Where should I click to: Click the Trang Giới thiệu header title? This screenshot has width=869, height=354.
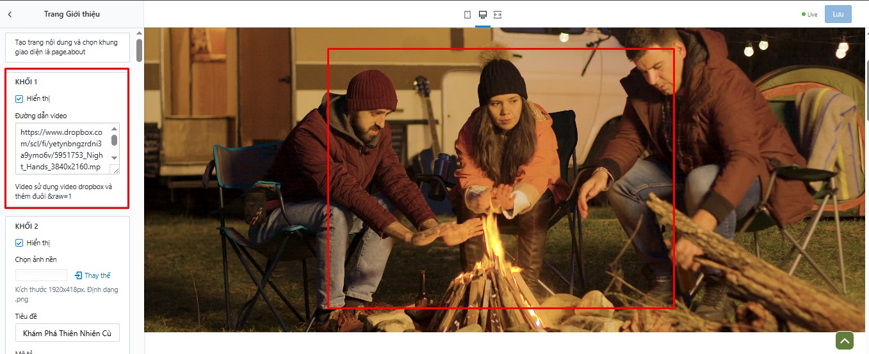click(x=72, y=13)
